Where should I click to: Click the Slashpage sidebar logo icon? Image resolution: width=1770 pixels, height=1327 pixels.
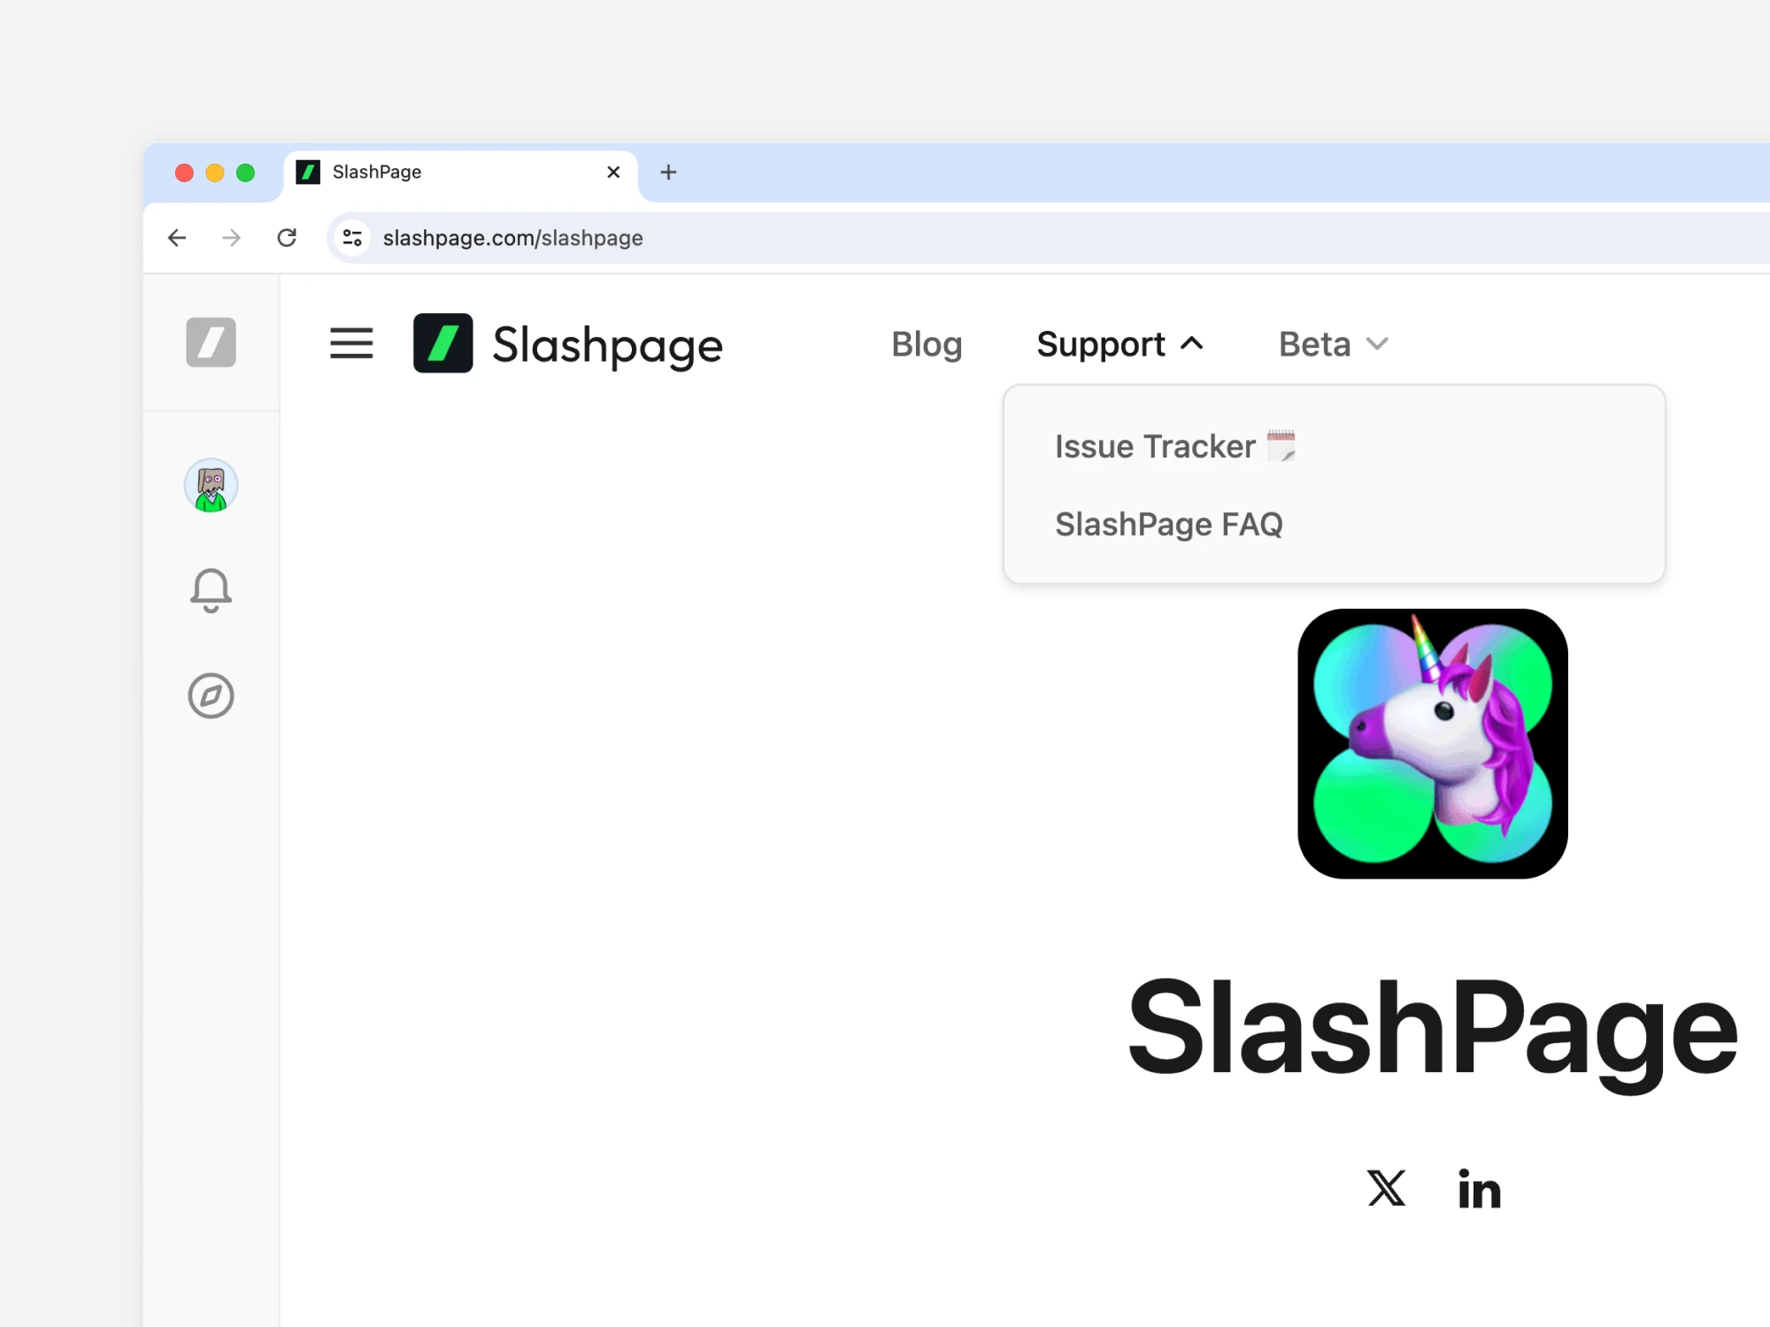coord(211,342)
